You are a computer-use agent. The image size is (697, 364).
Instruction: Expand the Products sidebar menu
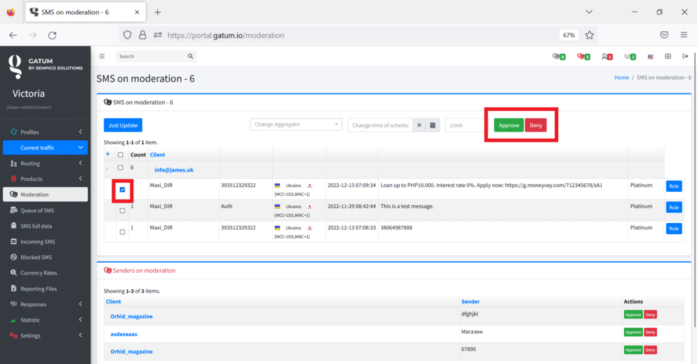coord(46,179)
